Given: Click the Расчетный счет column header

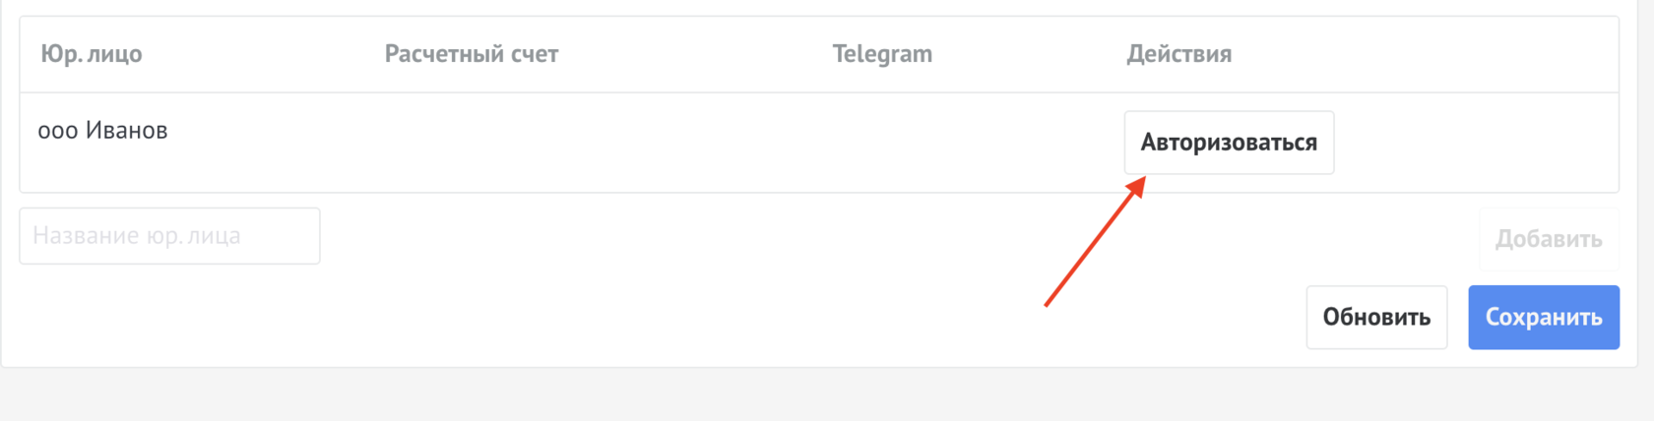Looking at the screenshot, I should click(x=471, y=54).
